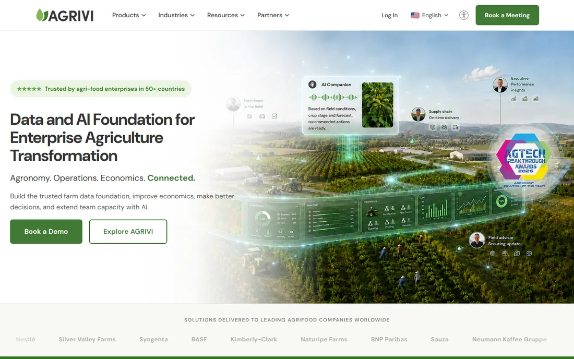The width and height of the screenshot is (574, 359).
Task: Click the Cost bar chart panel
Action: (x=435, y=209)
